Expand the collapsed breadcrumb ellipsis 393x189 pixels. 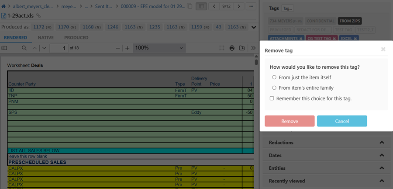[x=86, y=7]
